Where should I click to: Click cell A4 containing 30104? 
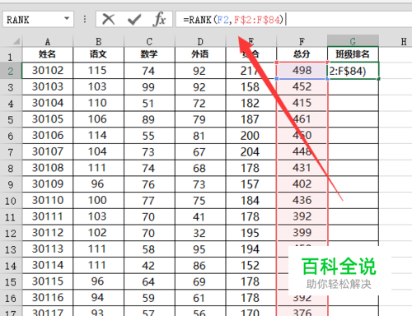[x=48, y=103]
